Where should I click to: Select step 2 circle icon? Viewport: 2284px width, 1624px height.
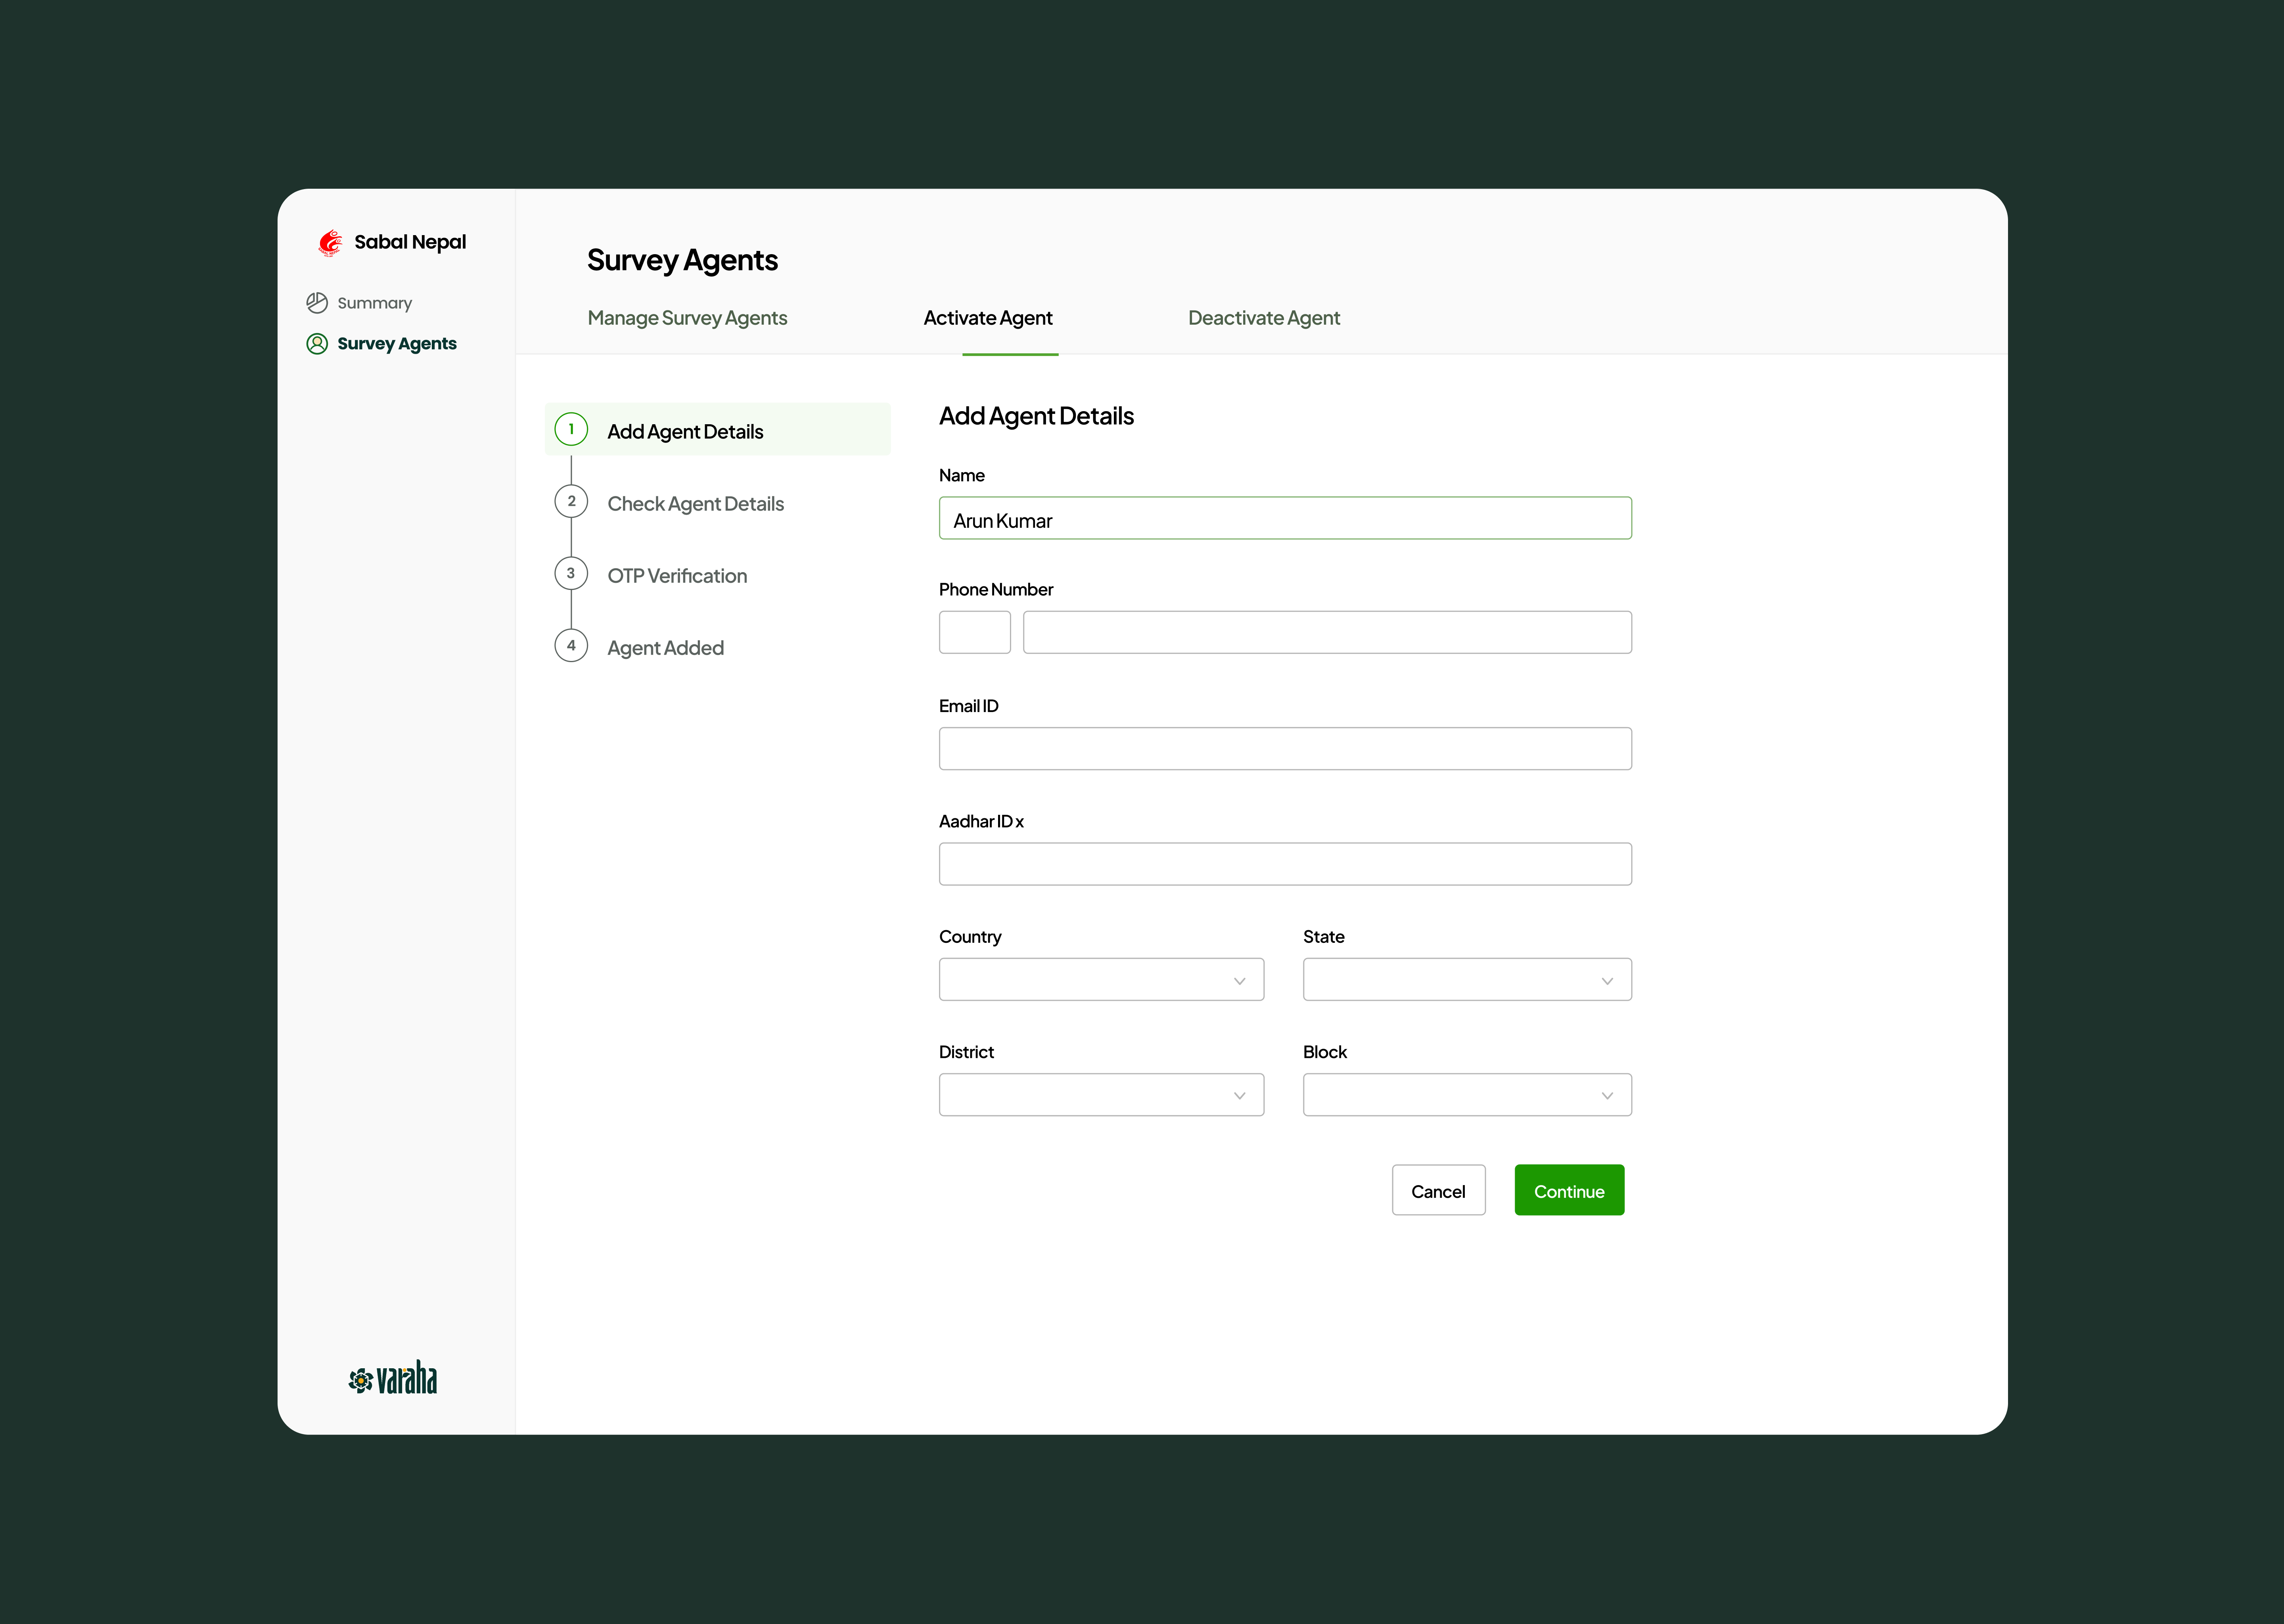571,502
